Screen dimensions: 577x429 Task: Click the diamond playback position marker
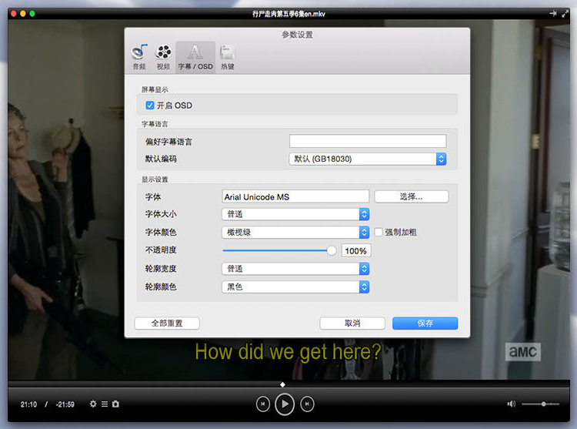pyautogui.click(x=282, y=384)
